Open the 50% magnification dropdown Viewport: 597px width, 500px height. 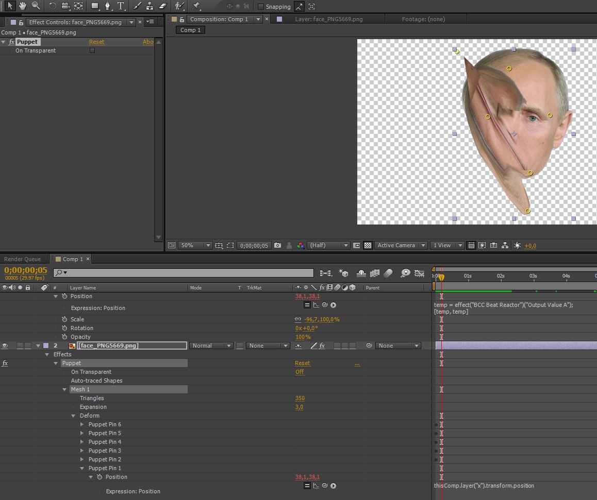[195, 246]
